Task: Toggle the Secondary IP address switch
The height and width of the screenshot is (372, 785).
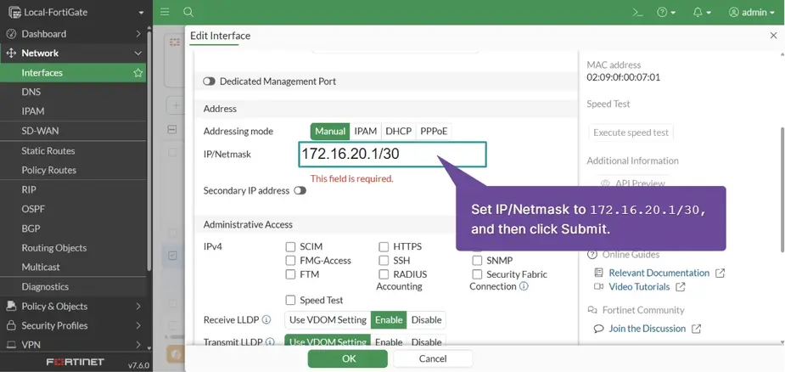Action: (300, 190)
